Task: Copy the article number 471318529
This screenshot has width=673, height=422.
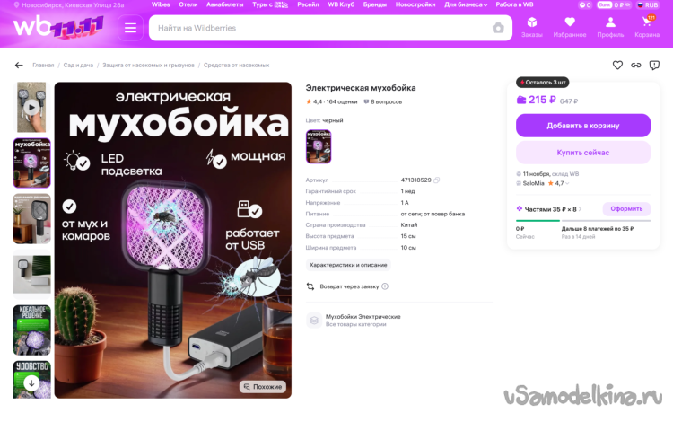Action: click(436, 180)
